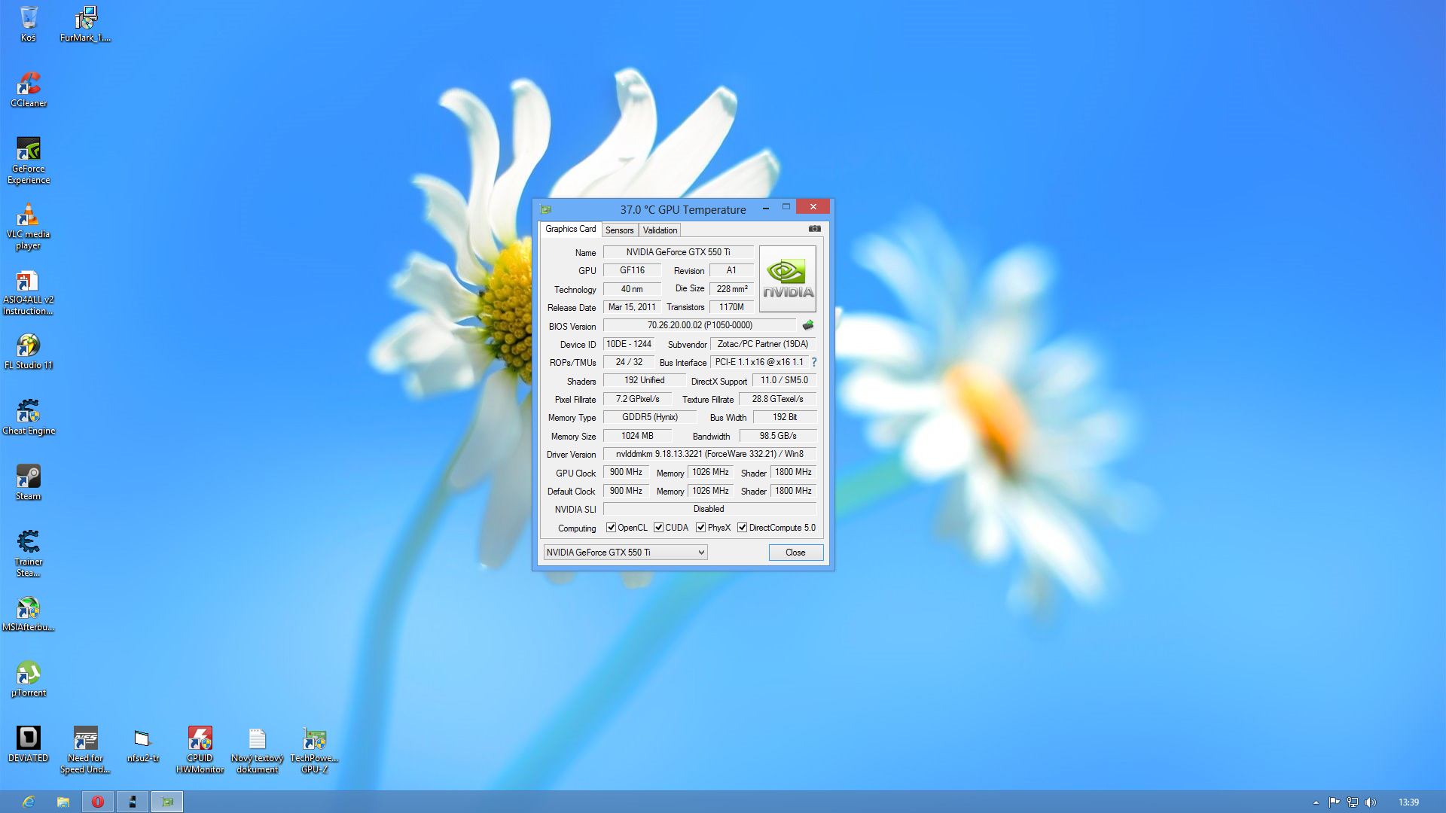Click the red X to close GPU-Z
This screenshot has width=1446, height=813.
click(813, 207)
